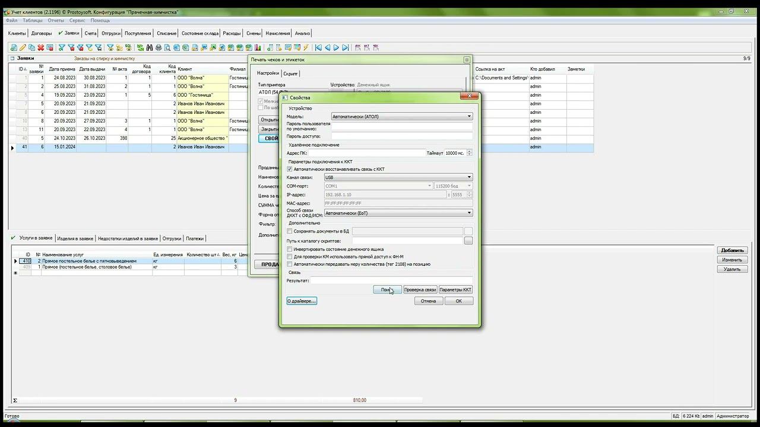This screenshot has width=760, height=427.
Task: Check Инвертировать состояние денежного ящика
Action: coord(290,250)
